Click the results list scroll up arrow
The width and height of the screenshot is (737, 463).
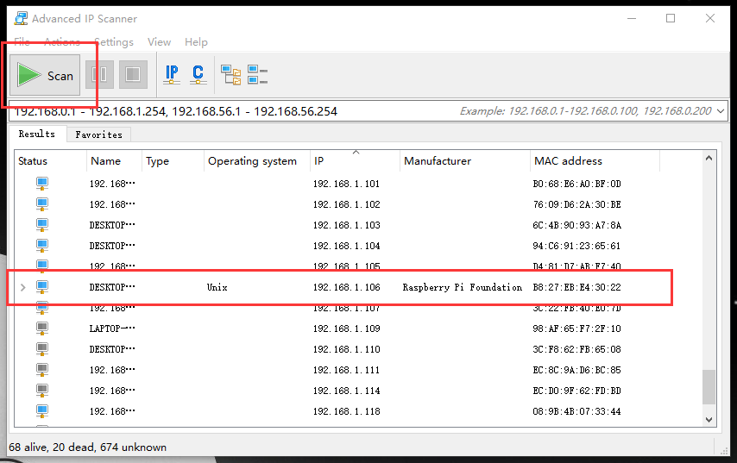coord(709,159)
